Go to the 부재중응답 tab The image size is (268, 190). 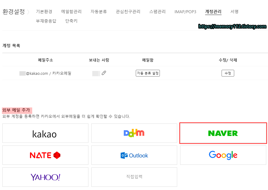click(x=46, y=21)
